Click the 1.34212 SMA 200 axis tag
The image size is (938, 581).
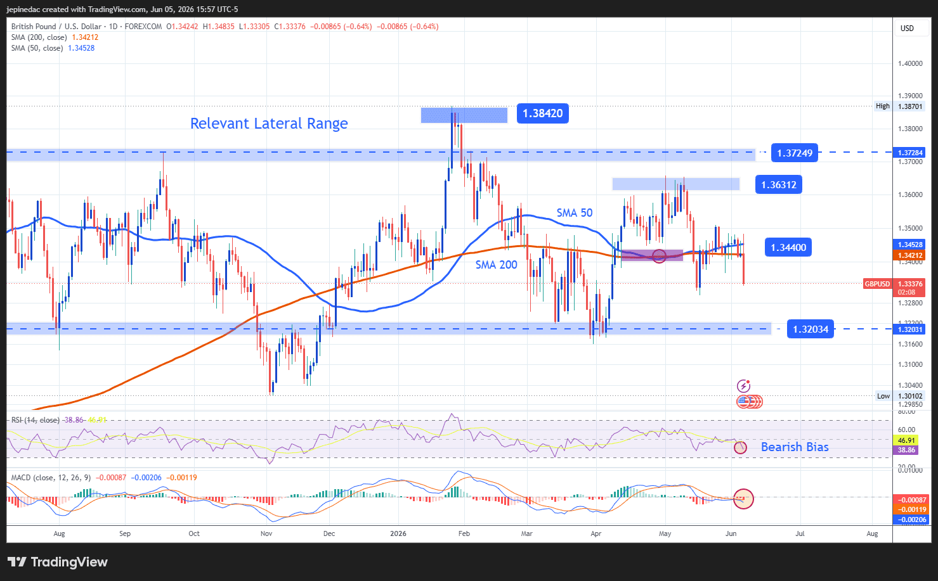[x=909, y=255]
